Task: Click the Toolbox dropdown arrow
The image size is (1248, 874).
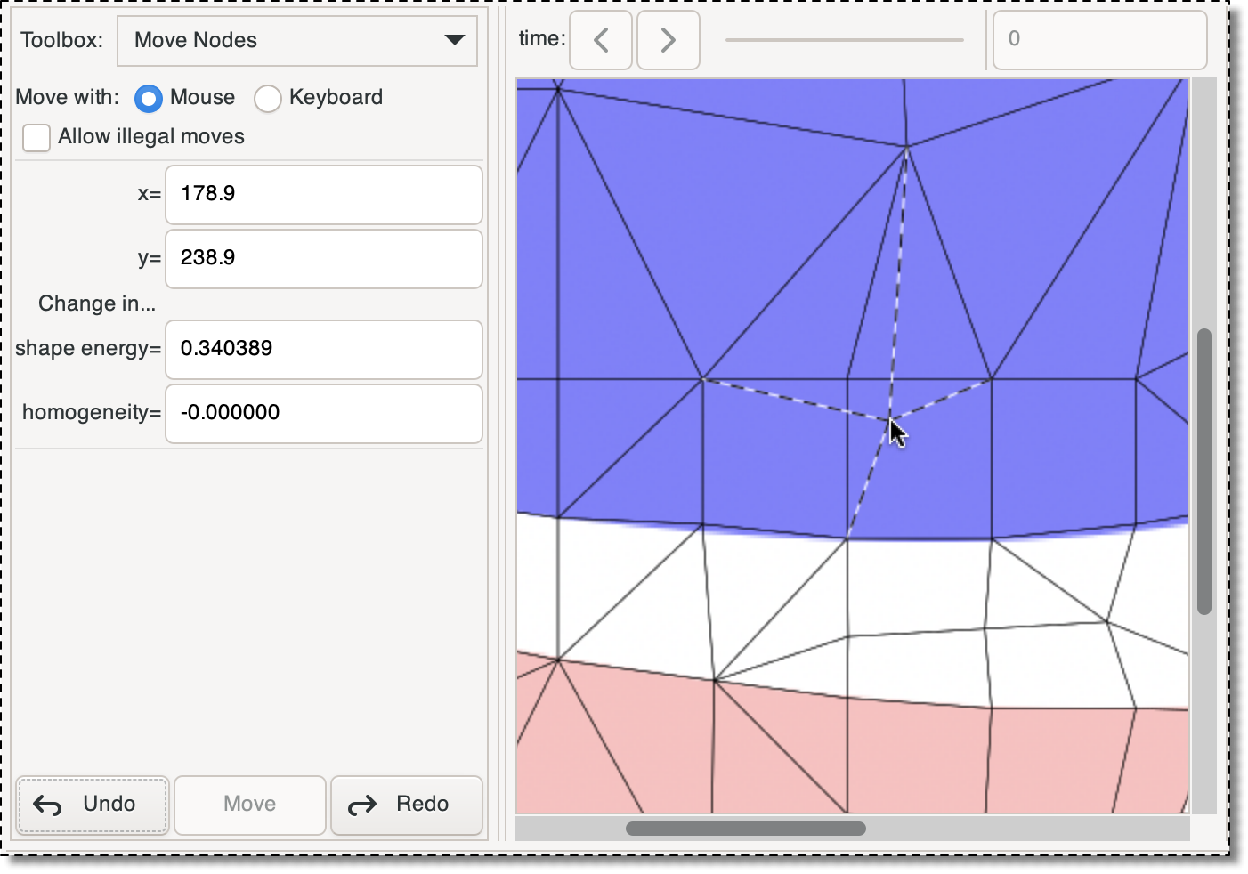Action: 454,40
